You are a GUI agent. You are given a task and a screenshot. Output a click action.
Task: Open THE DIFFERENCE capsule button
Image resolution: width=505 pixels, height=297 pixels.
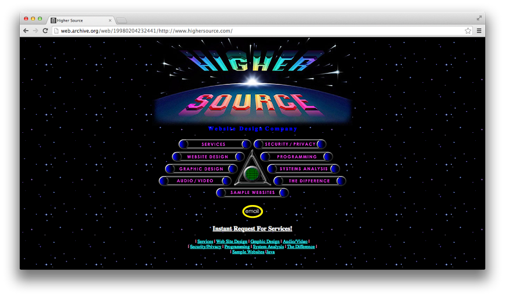click(x=310, y=181)
